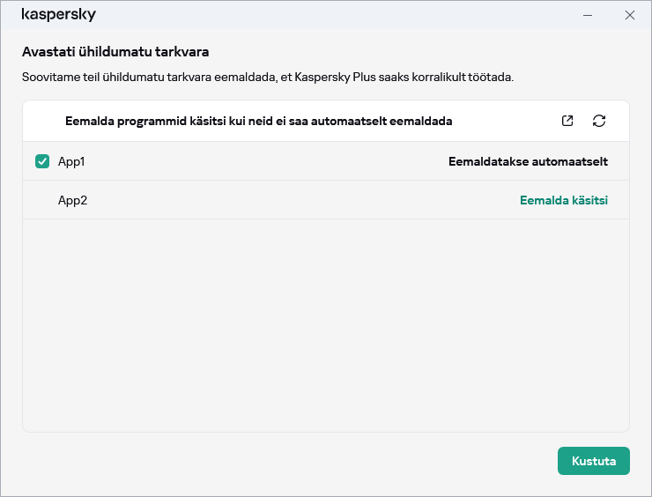Select the App1 name label
Screen dimensions: 652x497
pos(71,161)
